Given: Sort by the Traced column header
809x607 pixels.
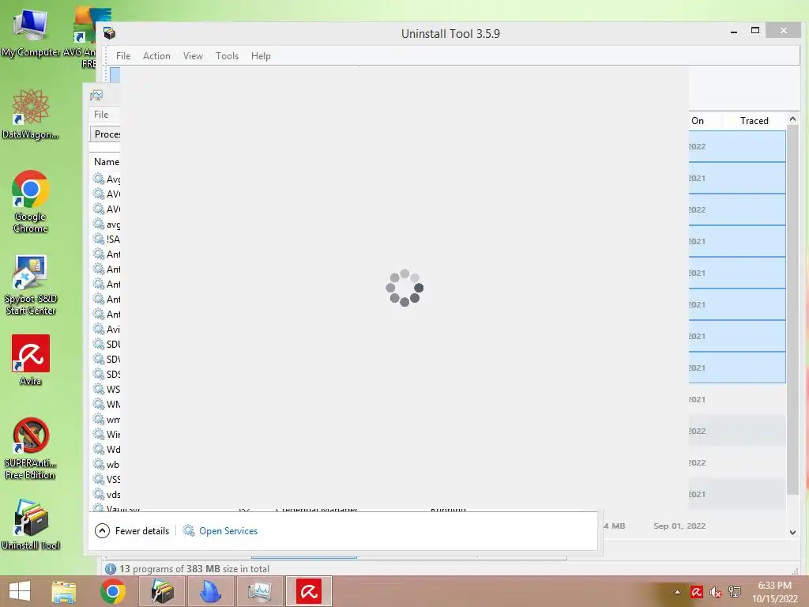Looking at the screenshot, I should (754, 121).
